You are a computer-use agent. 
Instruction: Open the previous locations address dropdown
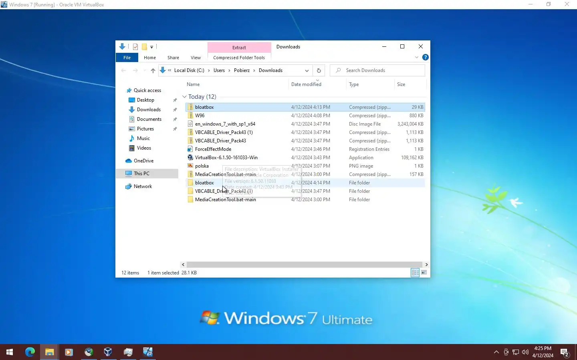pos(307,70)
